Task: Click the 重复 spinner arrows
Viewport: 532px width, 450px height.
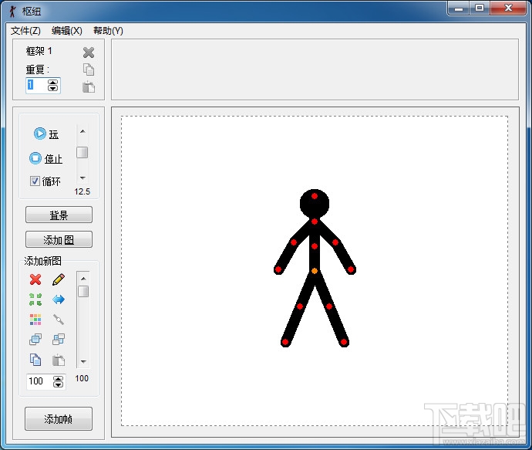Action: pyautogui.click(x=52, y=85)
